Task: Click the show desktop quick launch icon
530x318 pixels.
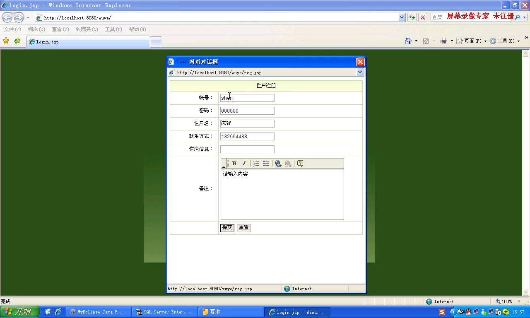Action: click(x=48, y=312)
